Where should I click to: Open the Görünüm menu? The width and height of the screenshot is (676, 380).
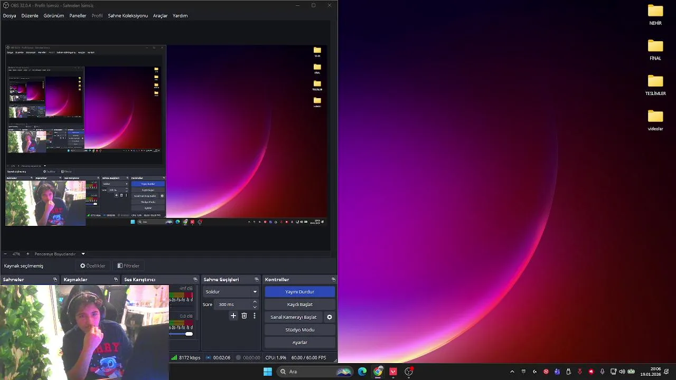54,16
